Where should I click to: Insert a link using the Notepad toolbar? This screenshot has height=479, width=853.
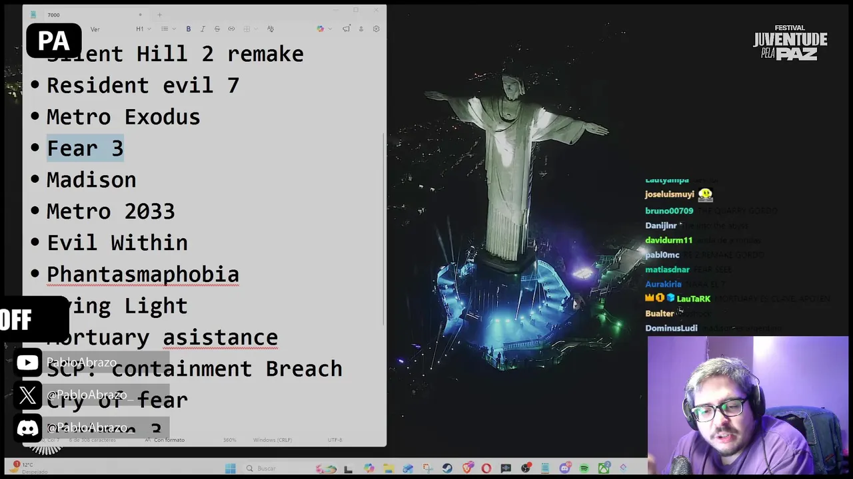click(x=231, y=29)
